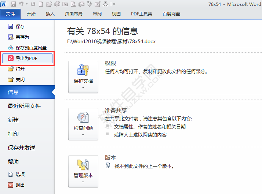Select the 文件 tab

click(x=10, y=14)
